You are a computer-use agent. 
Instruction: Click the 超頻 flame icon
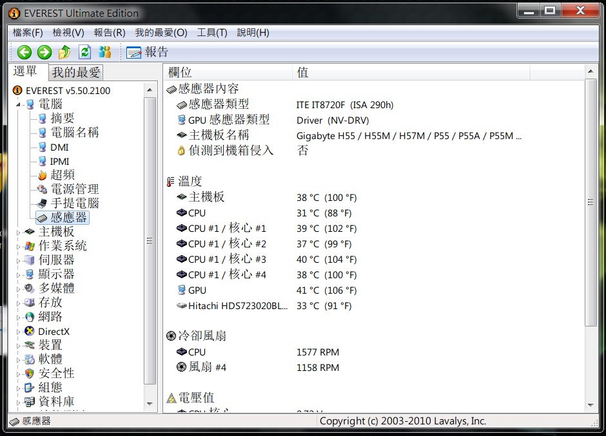42,176
